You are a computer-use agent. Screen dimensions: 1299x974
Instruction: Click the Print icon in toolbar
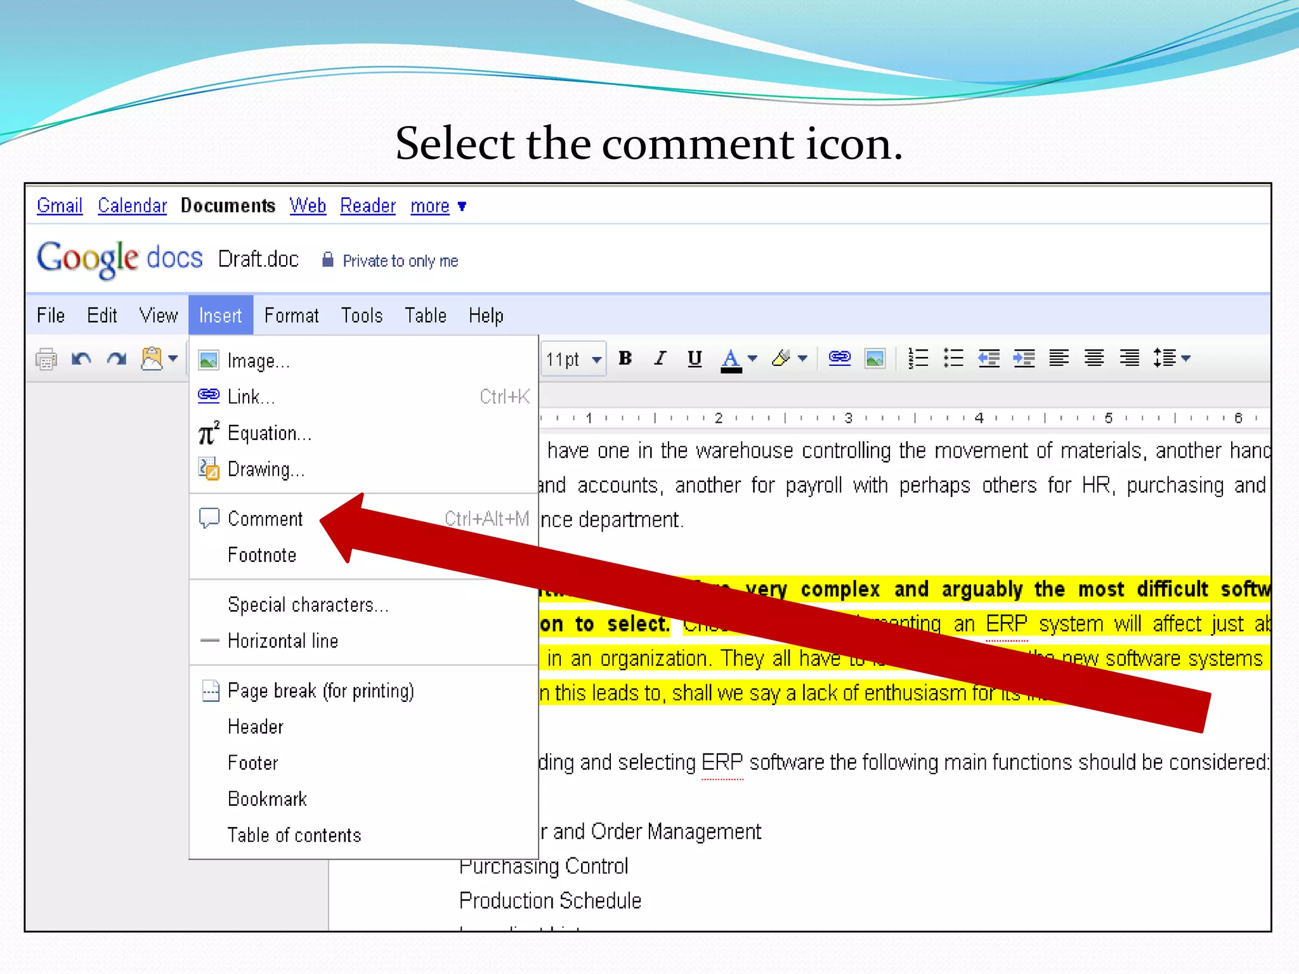[46, 359]
